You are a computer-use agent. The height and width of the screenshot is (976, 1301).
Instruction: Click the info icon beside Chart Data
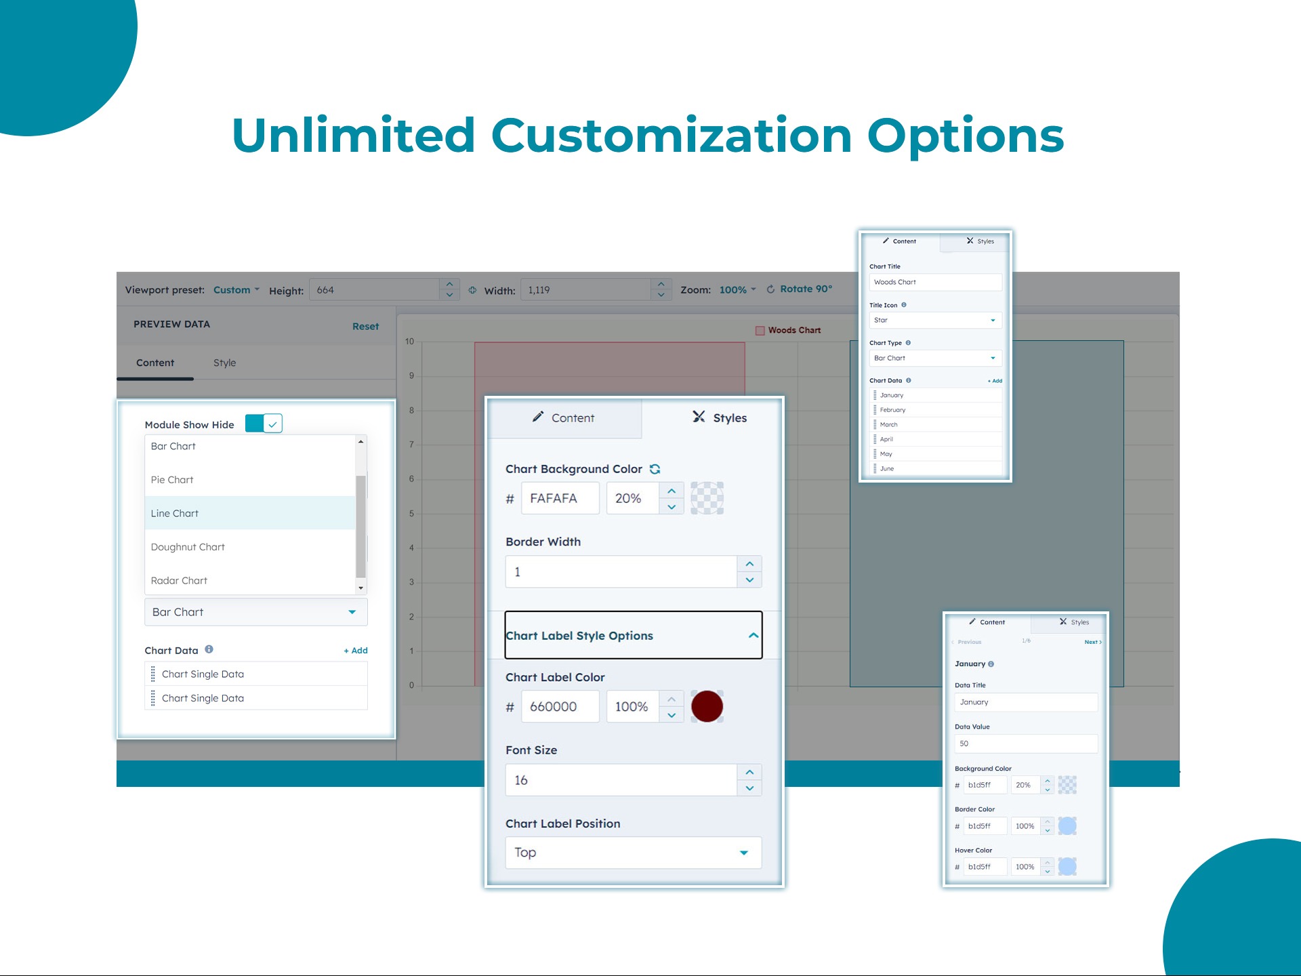(x=209, y=649)
